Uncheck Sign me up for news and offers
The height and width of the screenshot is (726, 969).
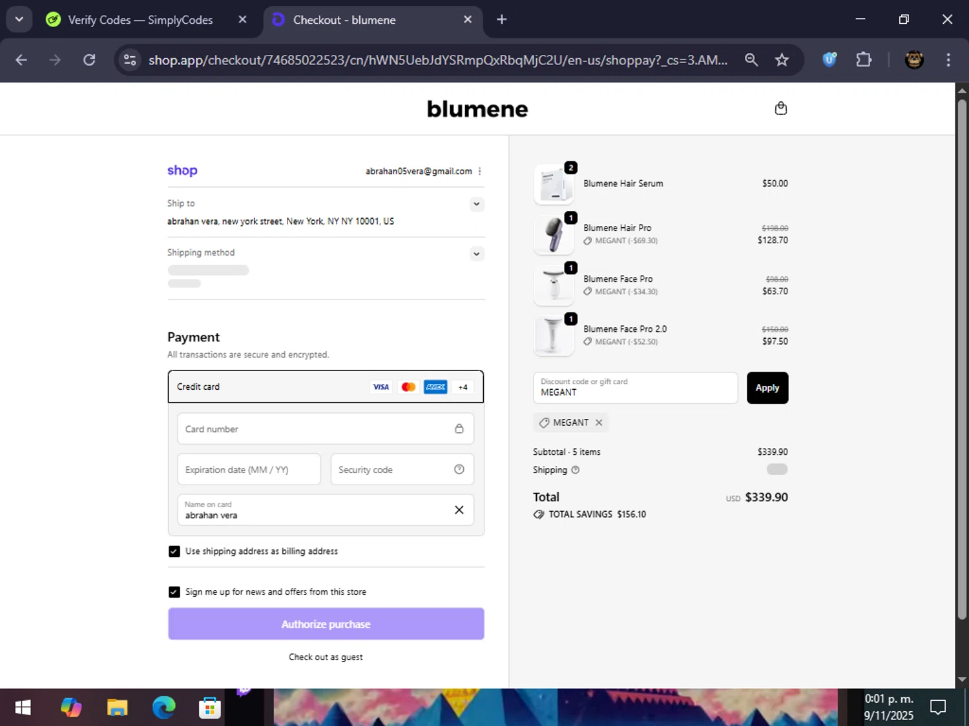click(174, 592)
